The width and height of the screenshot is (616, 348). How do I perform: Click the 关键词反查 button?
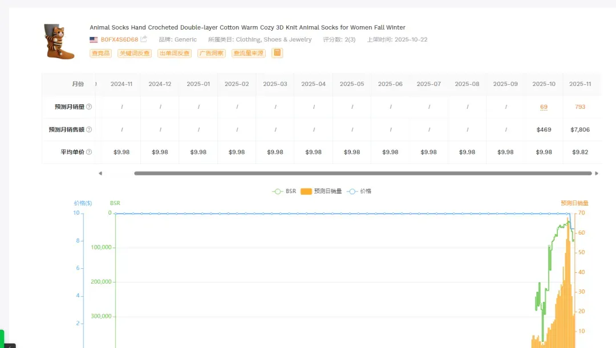[135, 53]
